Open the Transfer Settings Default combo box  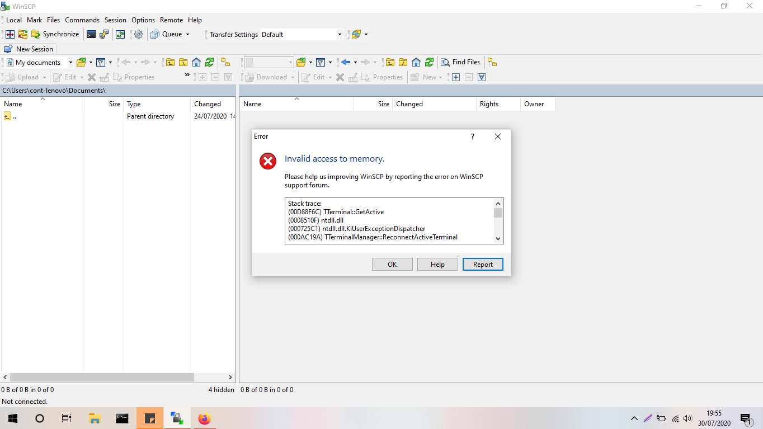302,34
